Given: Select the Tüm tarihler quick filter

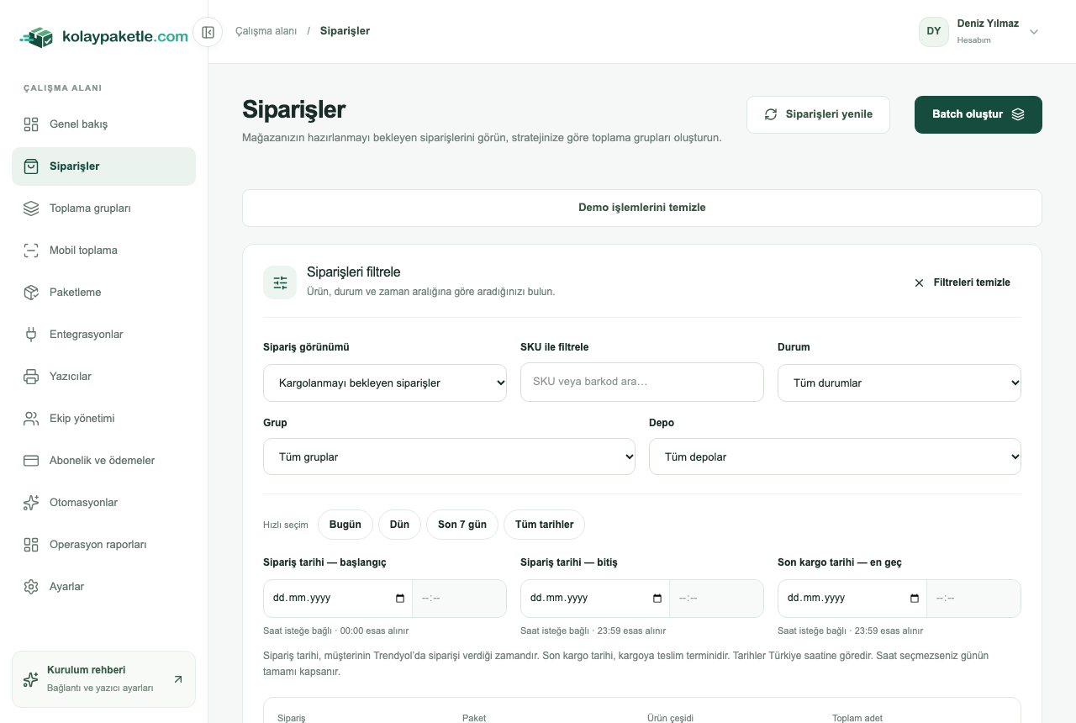Looking at the screenshot, I should (x=544, y=525).
